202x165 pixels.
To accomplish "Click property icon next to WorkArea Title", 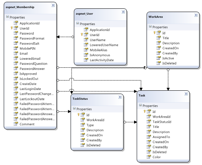I will [x=159, y=38].
